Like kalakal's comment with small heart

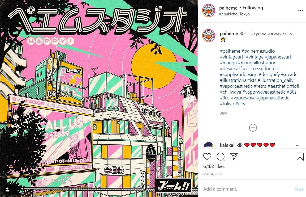(297, 146)
